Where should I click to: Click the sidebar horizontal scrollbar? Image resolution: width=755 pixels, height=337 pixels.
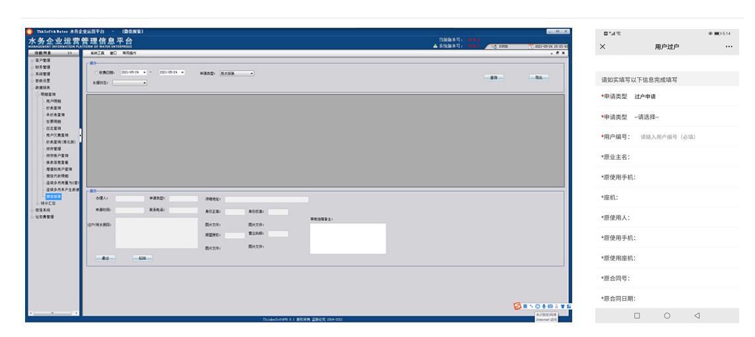pos(51,312)
